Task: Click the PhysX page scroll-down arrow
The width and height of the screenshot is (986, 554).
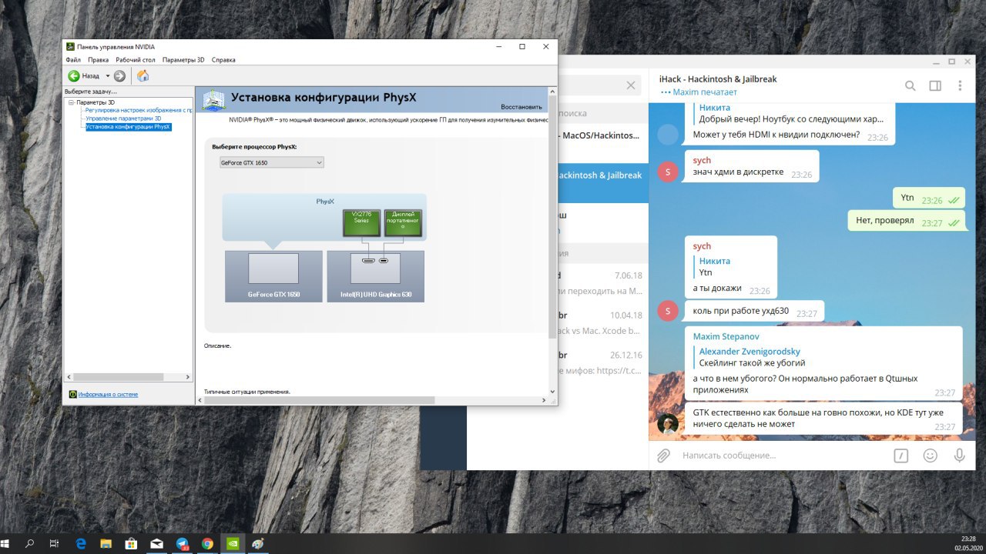Action: pos(552,391)
